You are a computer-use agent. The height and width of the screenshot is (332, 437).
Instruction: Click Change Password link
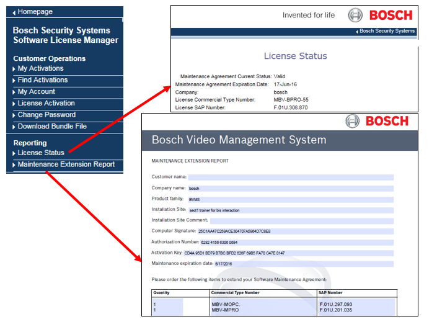(46, 115)
